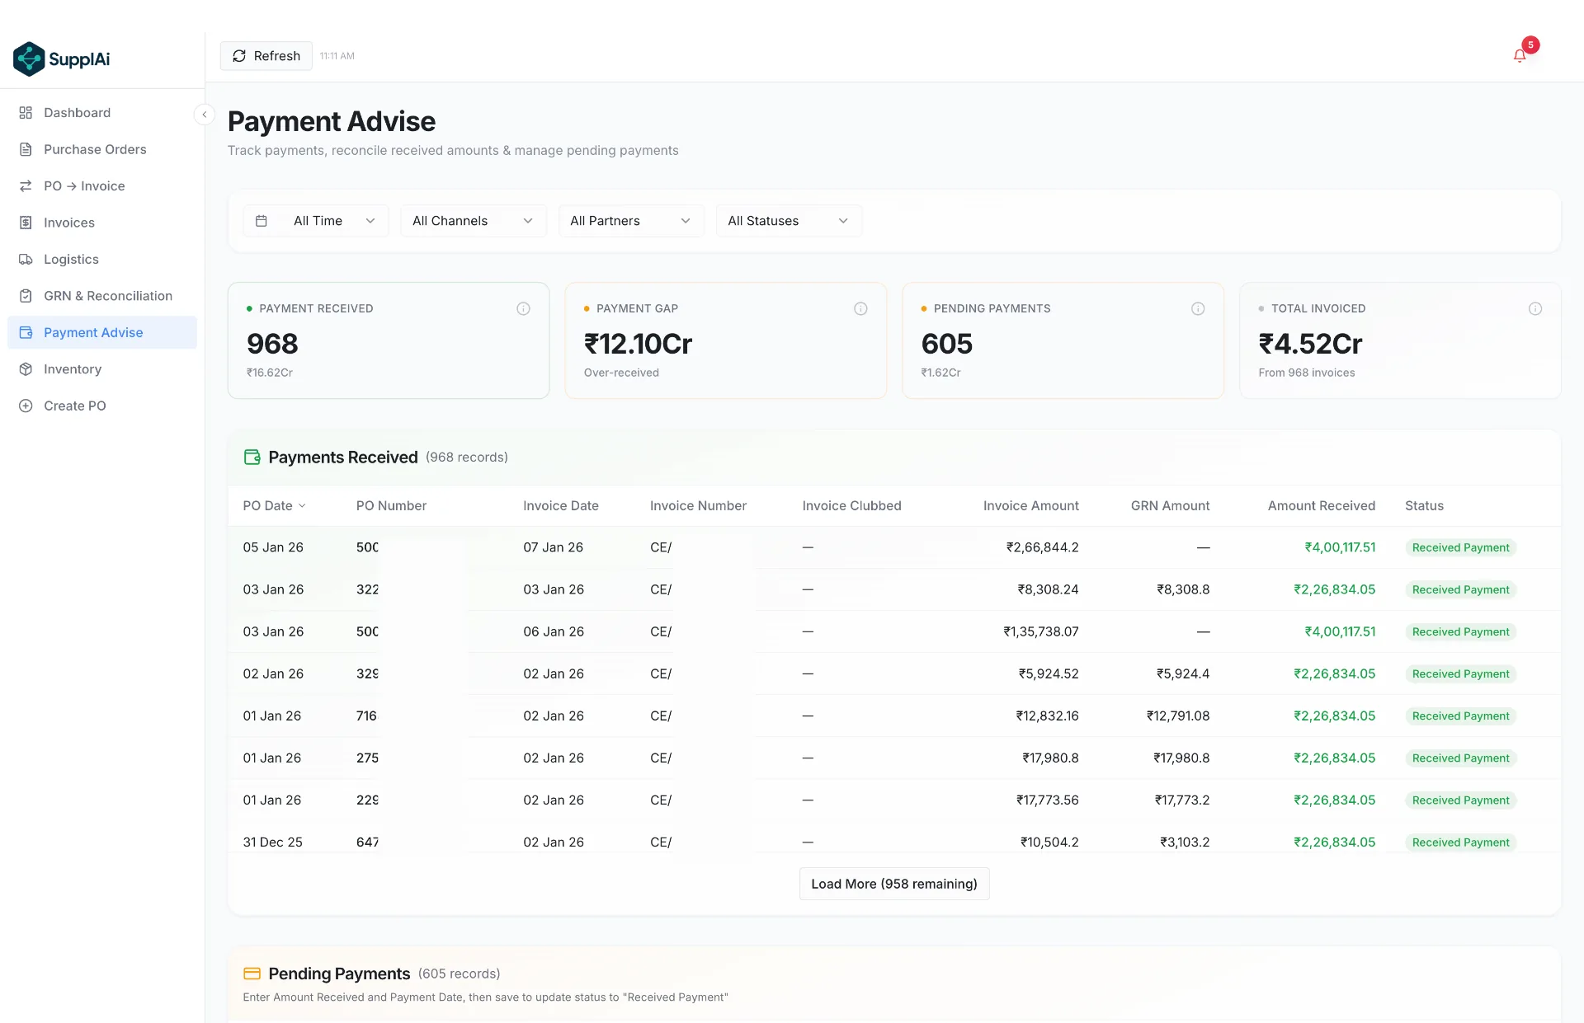
Task: Click Received Payment status for 05 Jan 26 row
Action: (x=1460, y=547)
